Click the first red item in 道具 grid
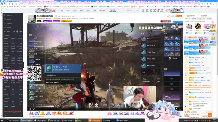This screenshot has width=218, height=122. click(166, 38)
